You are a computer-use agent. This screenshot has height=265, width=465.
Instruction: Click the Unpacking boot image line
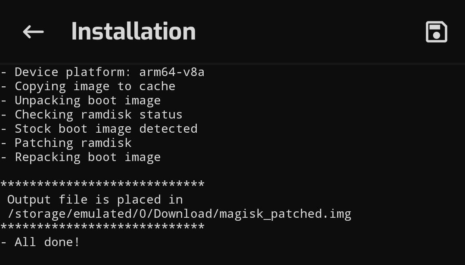[x=81, y=101]
